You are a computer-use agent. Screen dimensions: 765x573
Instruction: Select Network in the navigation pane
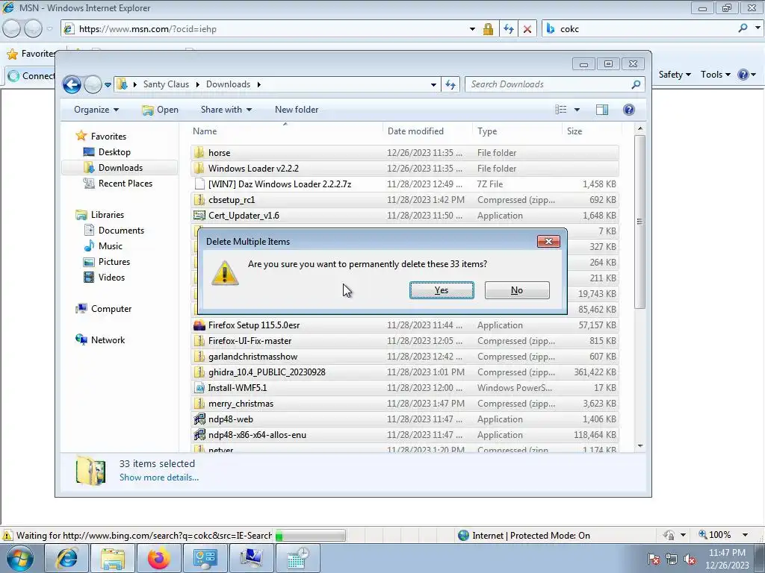click(108, 339)
